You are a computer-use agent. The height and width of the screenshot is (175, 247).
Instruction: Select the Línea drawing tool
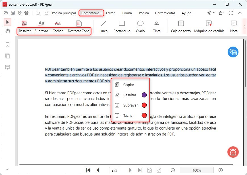point(103,27)
